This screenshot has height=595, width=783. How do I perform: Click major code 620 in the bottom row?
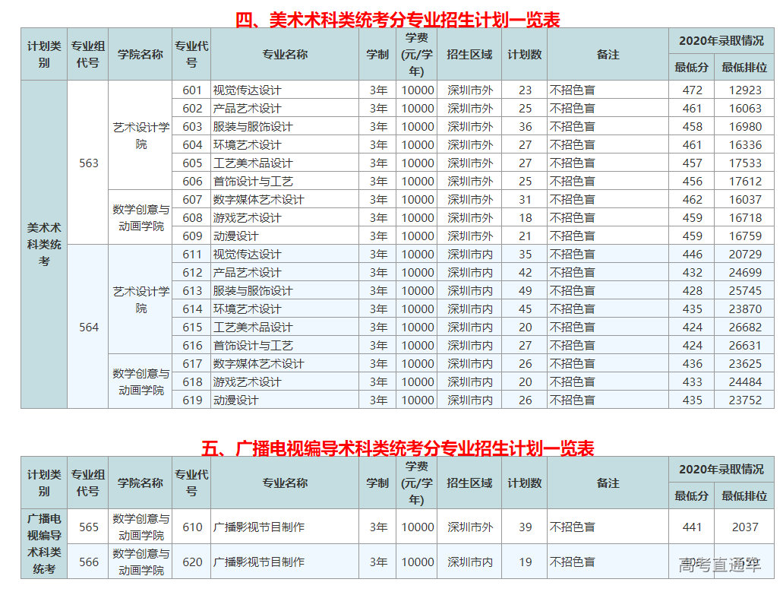click(x=192, y=562)
